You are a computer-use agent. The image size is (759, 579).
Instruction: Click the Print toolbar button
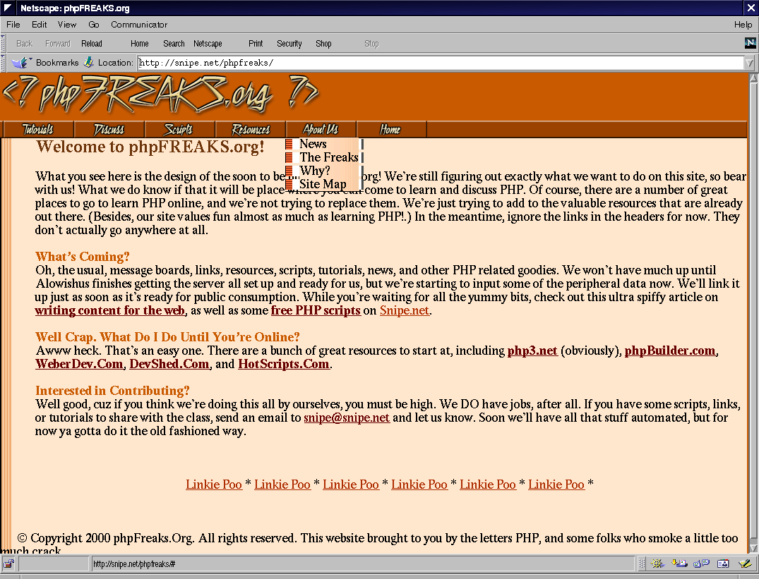(256, 44)
